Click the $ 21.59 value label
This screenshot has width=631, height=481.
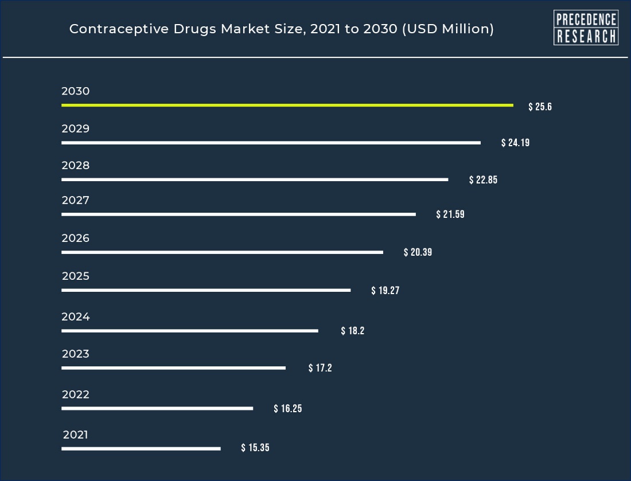tap(450, 214)
